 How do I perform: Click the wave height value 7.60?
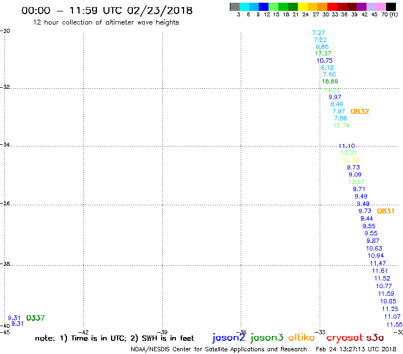[x=329, y=74]
